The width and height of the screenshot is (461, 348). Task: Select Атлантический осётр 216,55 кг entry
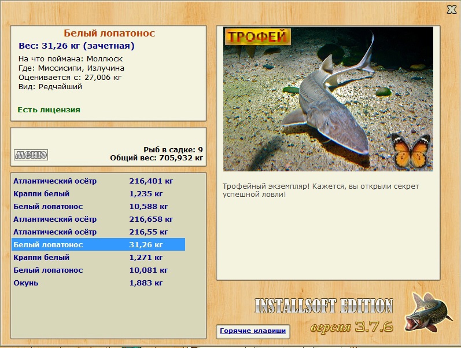click(98, 232)
